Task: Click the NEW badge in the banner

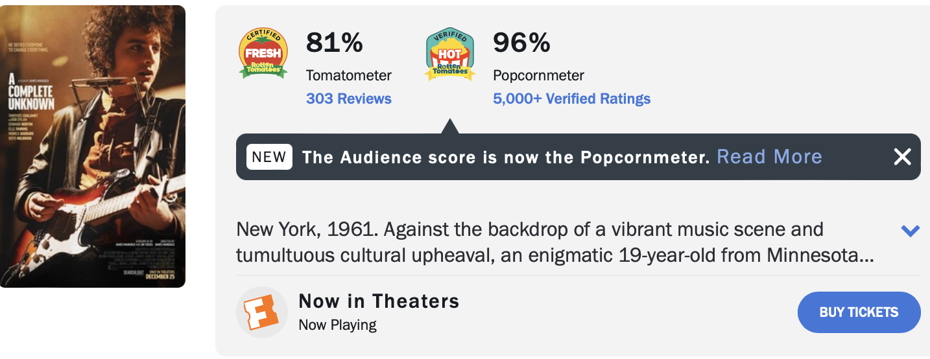Action: tap(269, 157)
